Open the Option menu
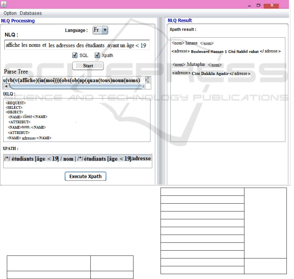The height and width of the screenshot is (279, 294). pos(10,13)
